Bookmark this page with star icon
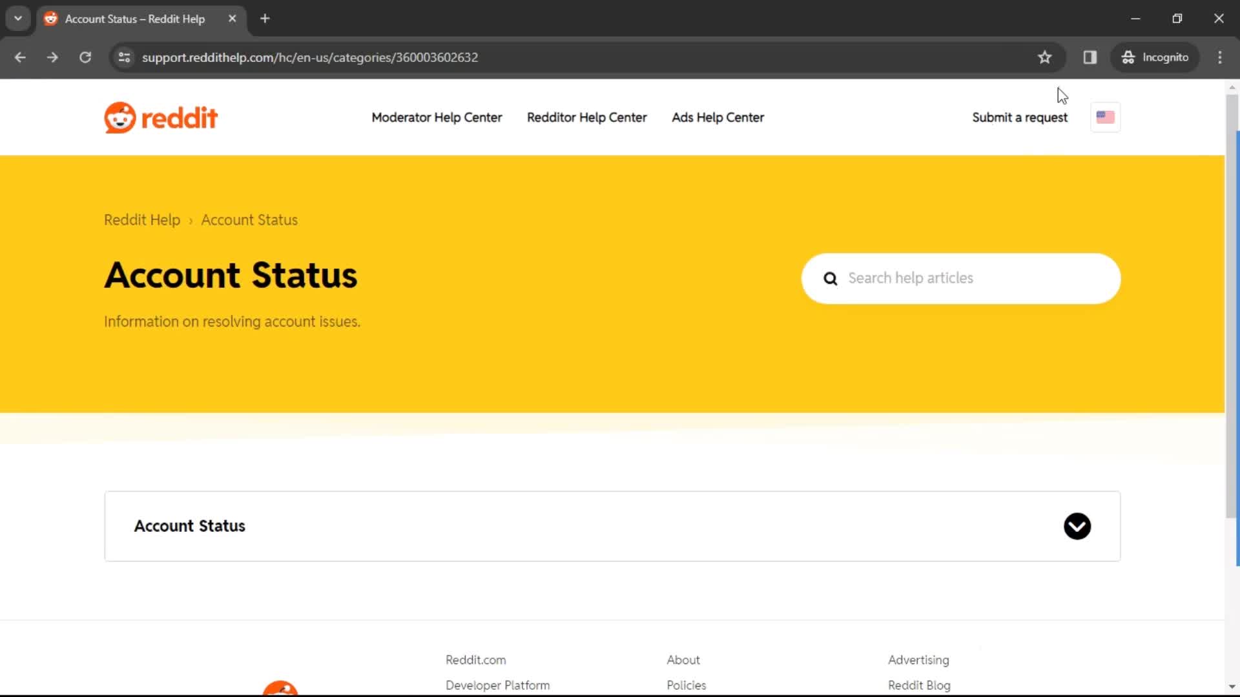This screenshot has width=1240, height=697. tap(1044, 57)
